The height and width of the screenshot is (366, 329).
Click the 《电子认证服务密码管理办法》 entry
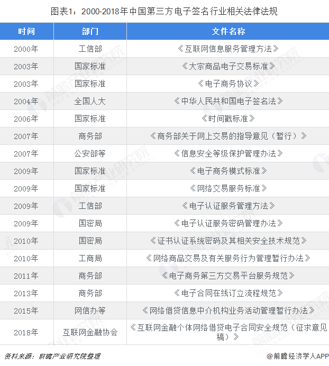point(228,223)
